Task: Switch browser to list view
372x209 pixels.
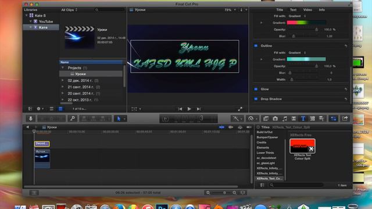Action: pos(60,109)
